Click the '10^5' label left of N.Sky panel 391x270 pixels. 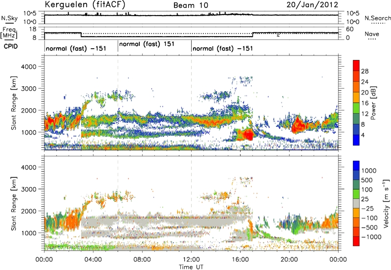tap(30, 14)
